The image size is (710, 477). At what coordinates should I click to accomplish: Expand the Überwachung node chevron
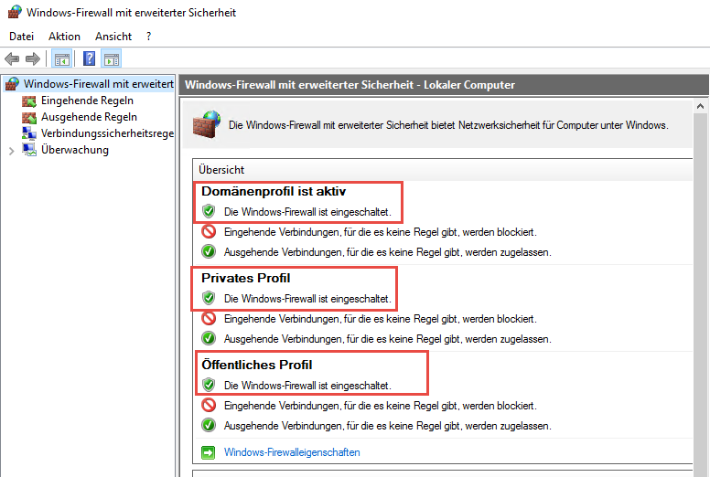pyautogui.click(x=11, y=151)
